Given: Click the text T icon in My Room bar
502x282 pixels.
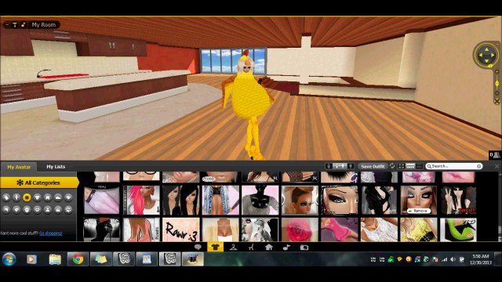Looking at the screenshot, I should tap(15, 24).
